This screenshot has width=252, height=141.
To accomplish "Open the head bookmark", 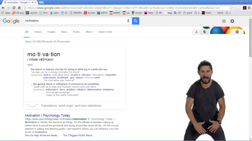I will coord(148,13).
